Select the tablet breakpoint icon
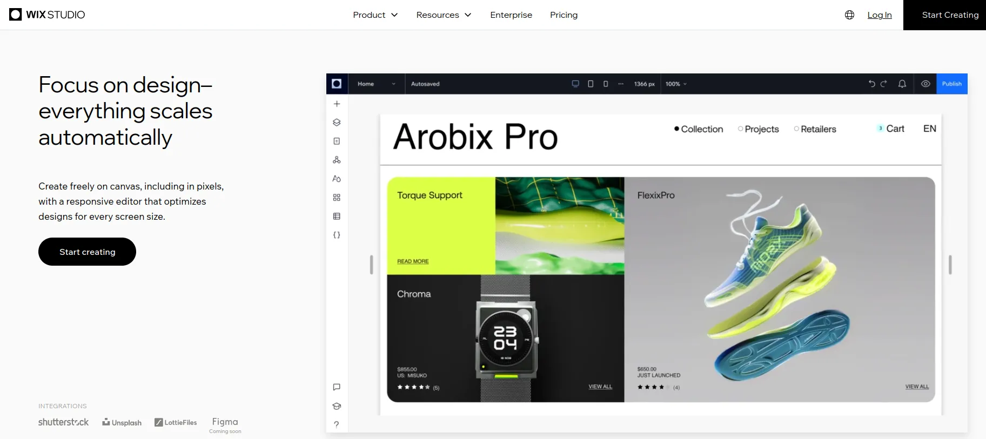Image resolution: width=986 pixels, height=439 pixels. (591, 84)
